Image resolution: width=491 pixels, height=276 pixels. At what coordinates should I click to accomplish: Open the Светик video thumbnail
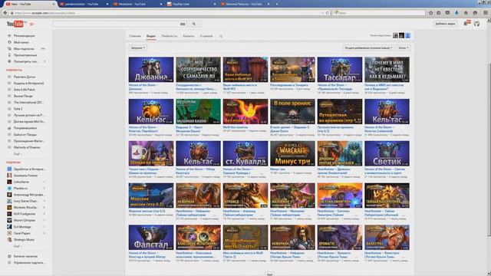pyautogui.click(x=387, y=153)
